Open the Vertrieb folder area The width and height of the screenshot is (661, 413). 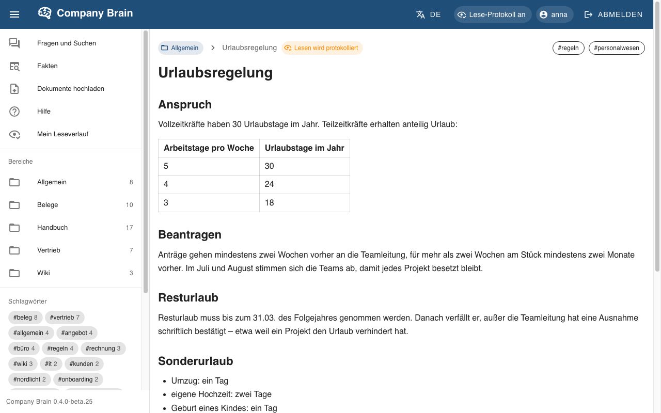[71, 250]
